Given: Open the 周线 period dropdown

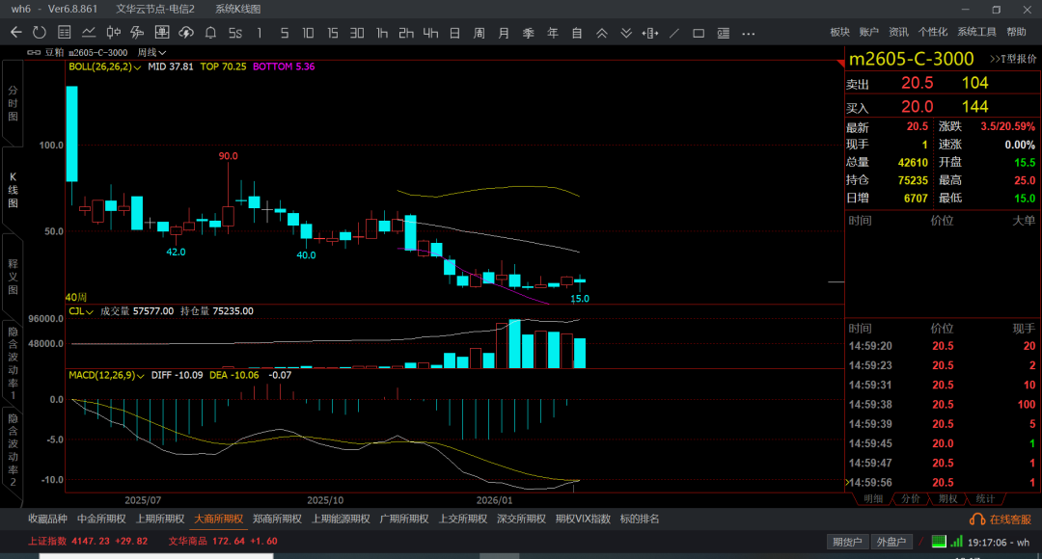Looking at the screenshot, I should tap(151, 52).
